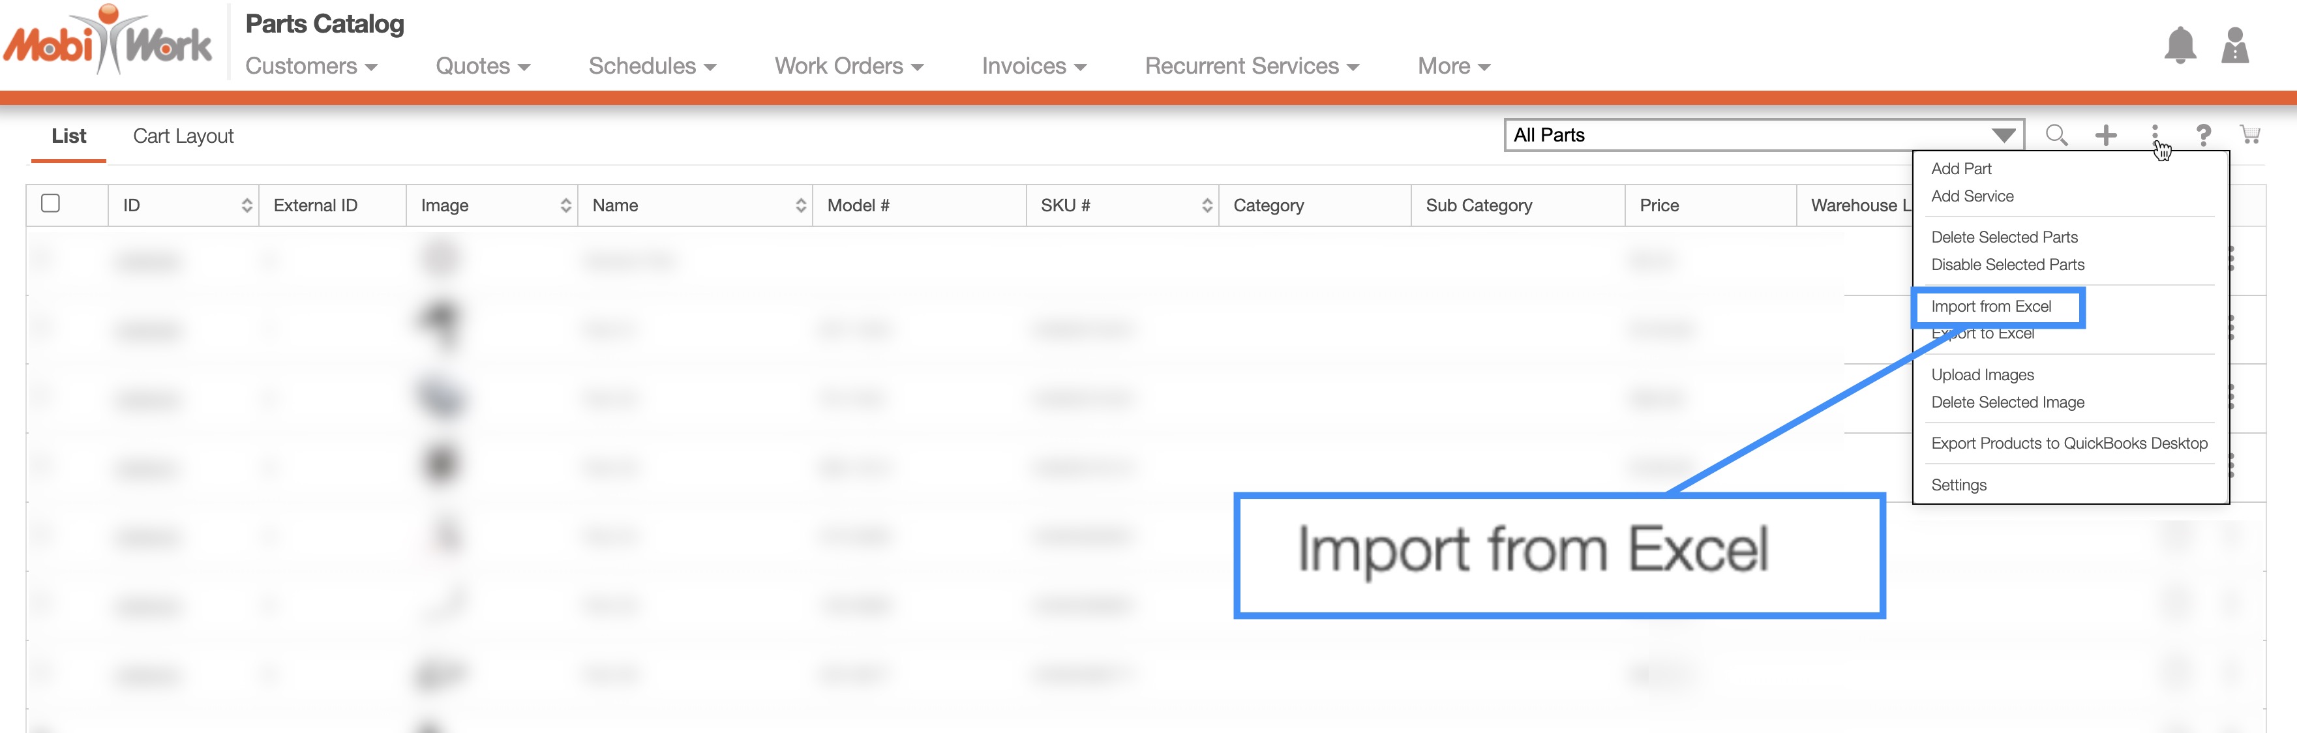This screenshot has width=2297, height=733.
Task: Choose Import from Excel menu entry
Action: (1991, 307)
